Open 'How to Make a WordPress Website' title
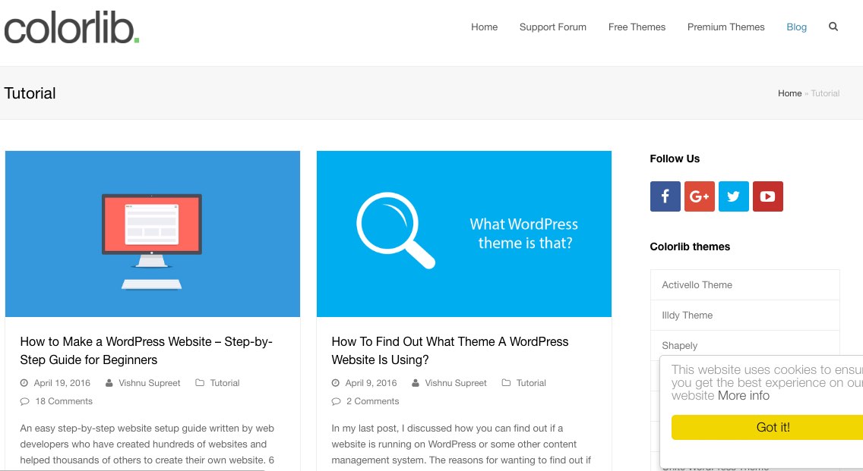 click(147, 350)
